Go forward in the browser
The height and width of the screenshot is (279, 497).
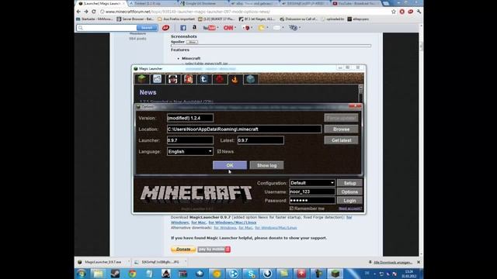86,12
